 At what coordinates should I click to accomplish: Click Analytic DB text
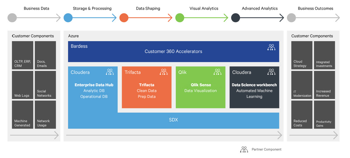[94, 91]
